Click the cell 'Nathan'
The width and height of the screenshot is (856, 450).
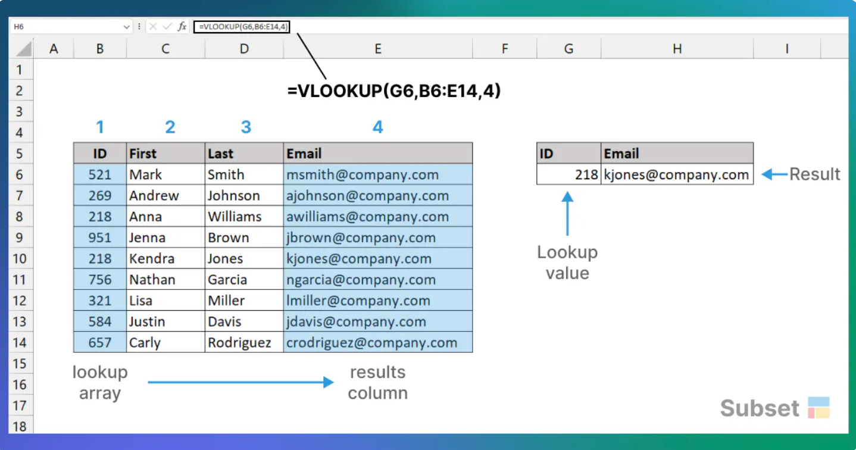(x=166, y=279)
